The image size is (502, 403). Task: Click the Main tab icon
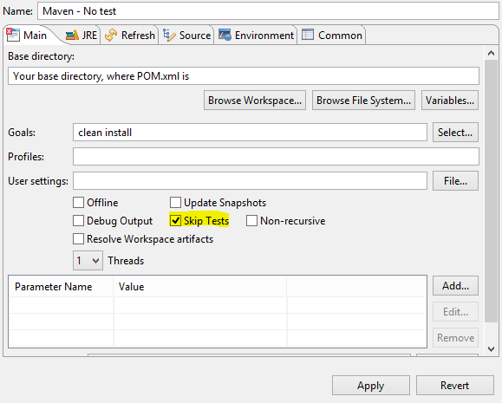(13, 35)
